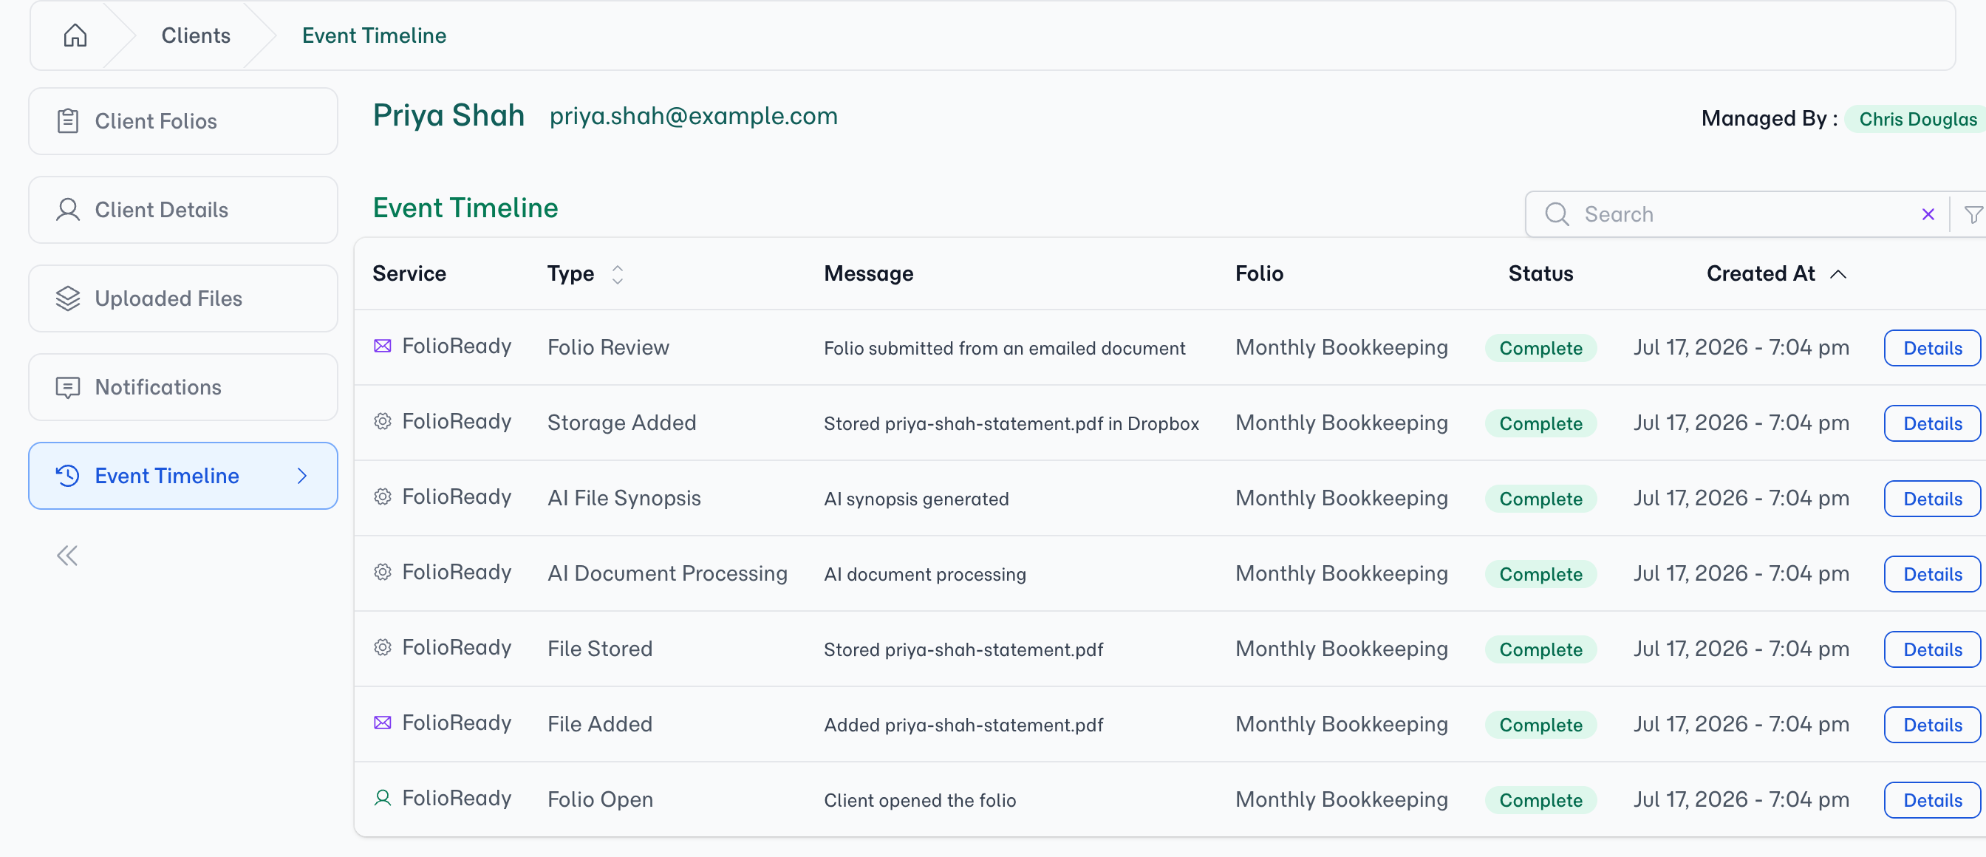Image resolution: width=1986 pixels, height=857 pixels.
Task: Open Uploaded Files in the sidebar
Action: tap(182, 298)
